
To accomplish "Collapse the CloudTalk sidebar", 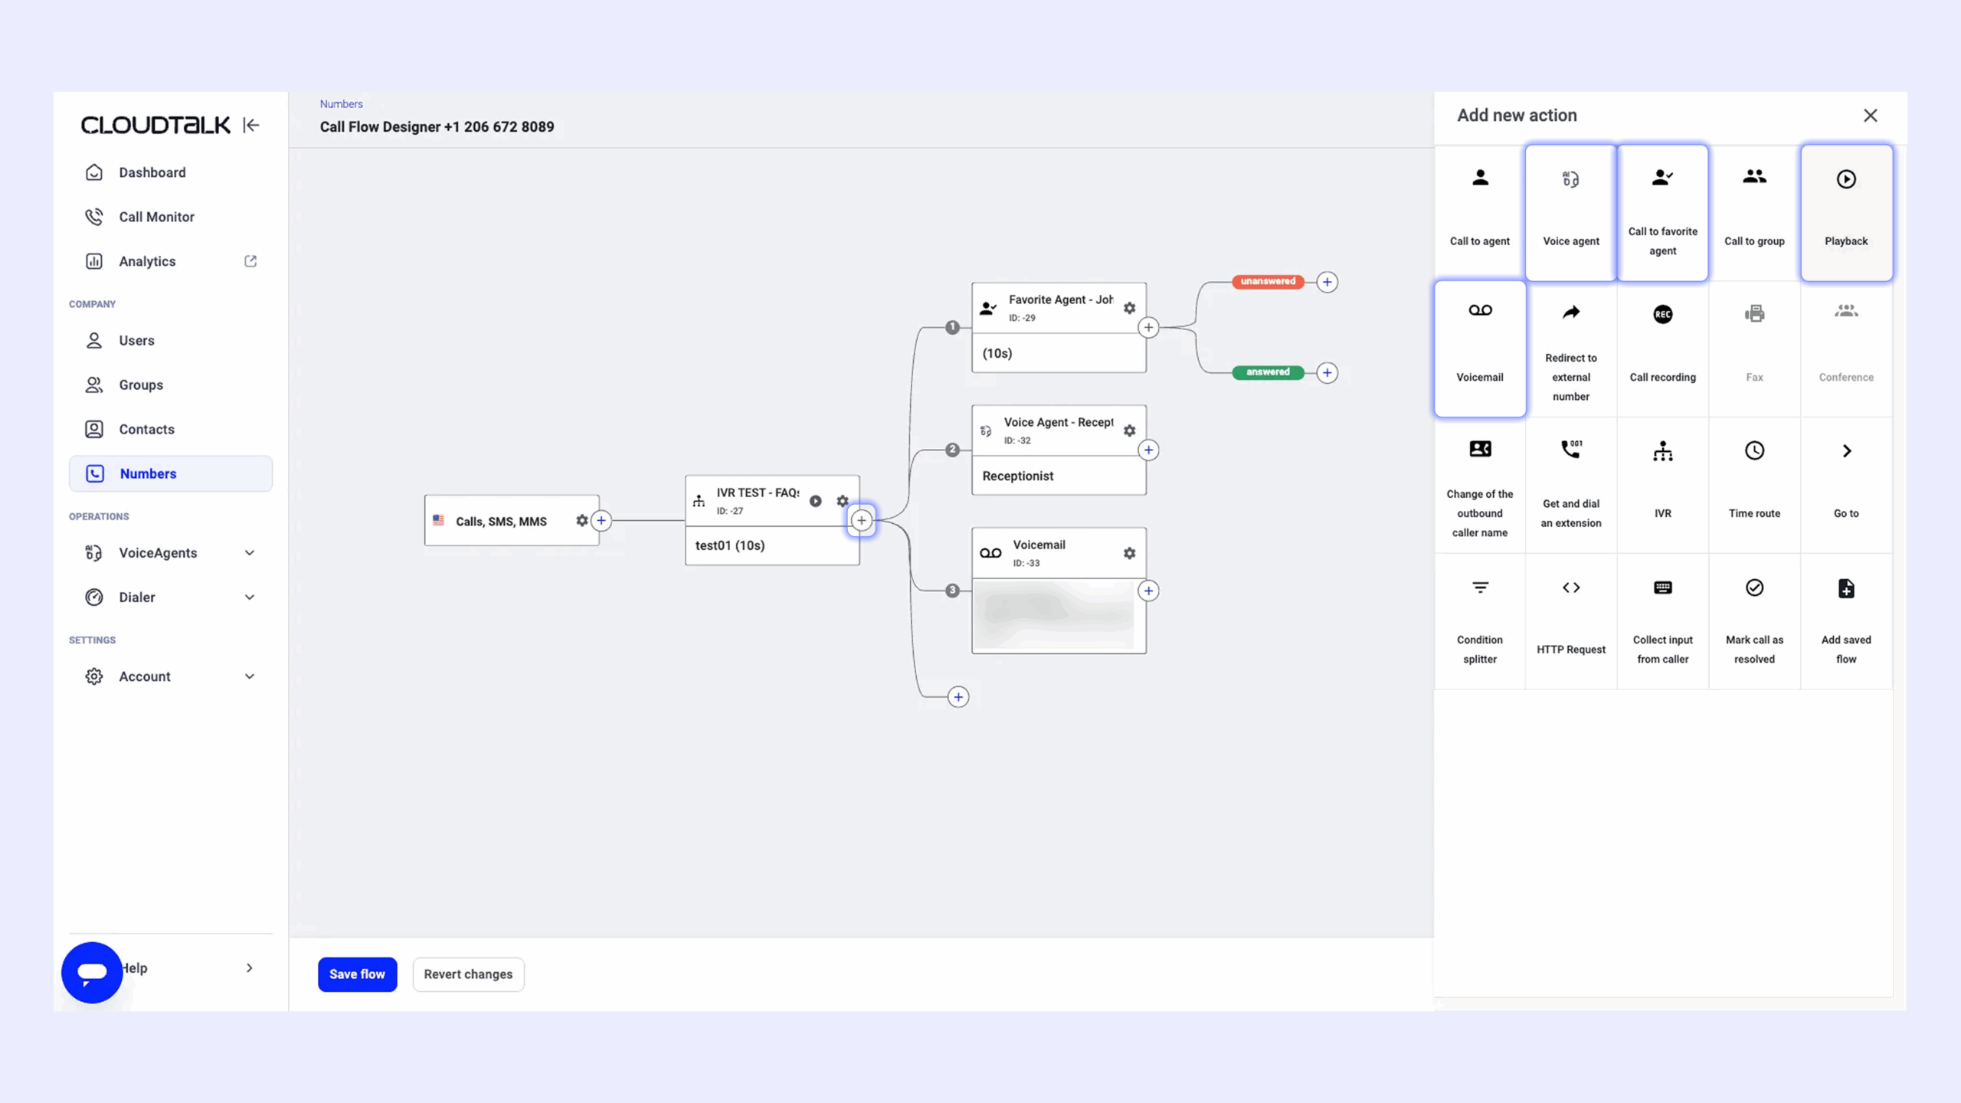I will (x=251, y=125).
